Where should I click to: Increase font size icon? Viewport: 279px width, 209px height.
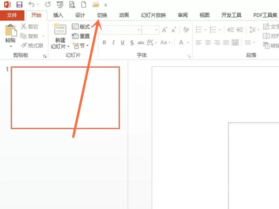click(165, 30)
